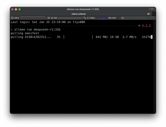Open the search magnifier options dropdown
Image resolution: width=166 pixels, height=127 pixels.
click(123, 18)
